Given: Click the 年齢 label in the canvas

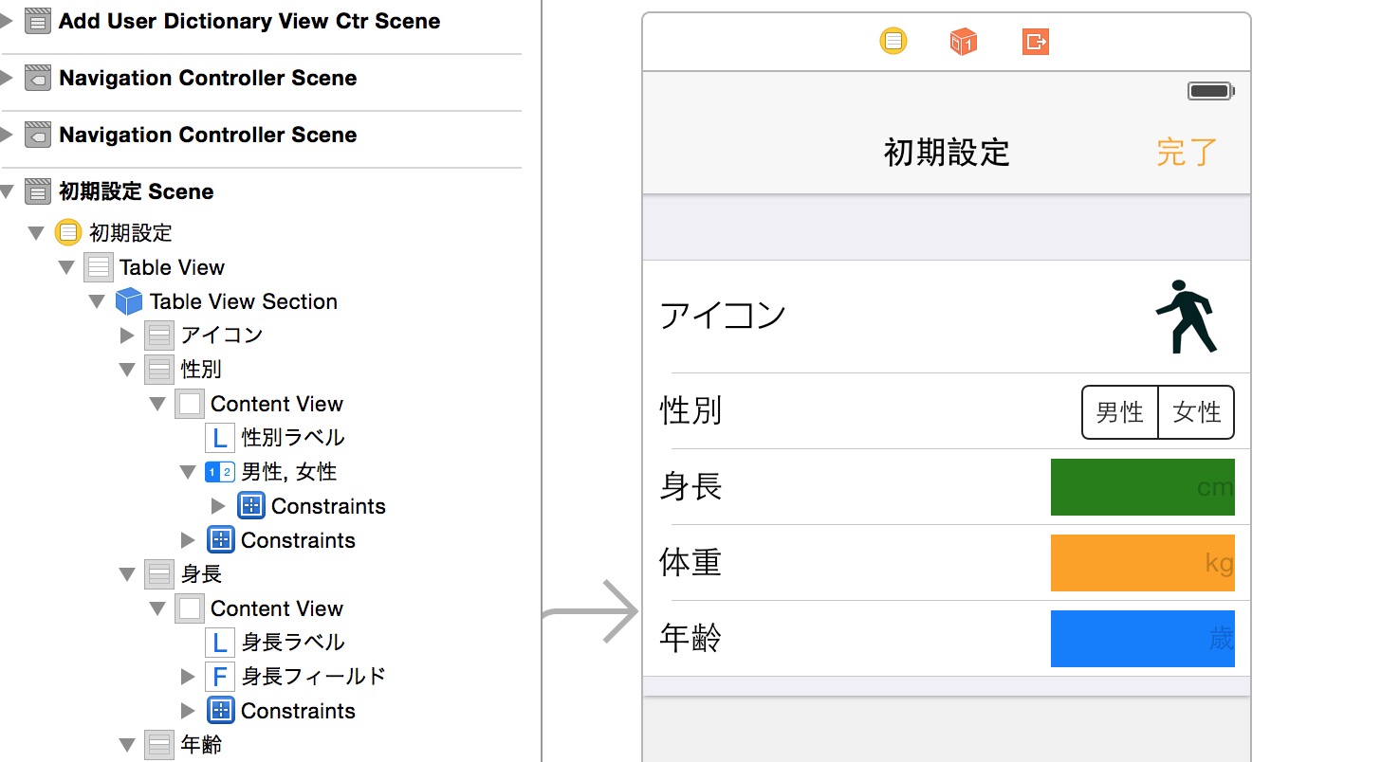Looking at the screenshot, I should (690, 639).
